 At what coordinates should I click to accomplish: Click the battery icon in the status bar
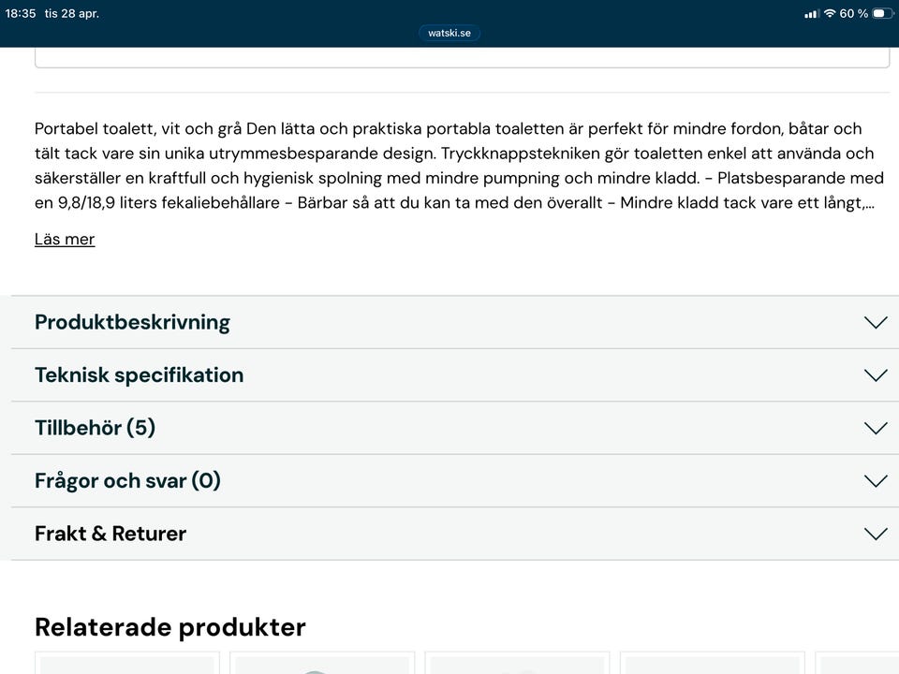coord(883,13)
